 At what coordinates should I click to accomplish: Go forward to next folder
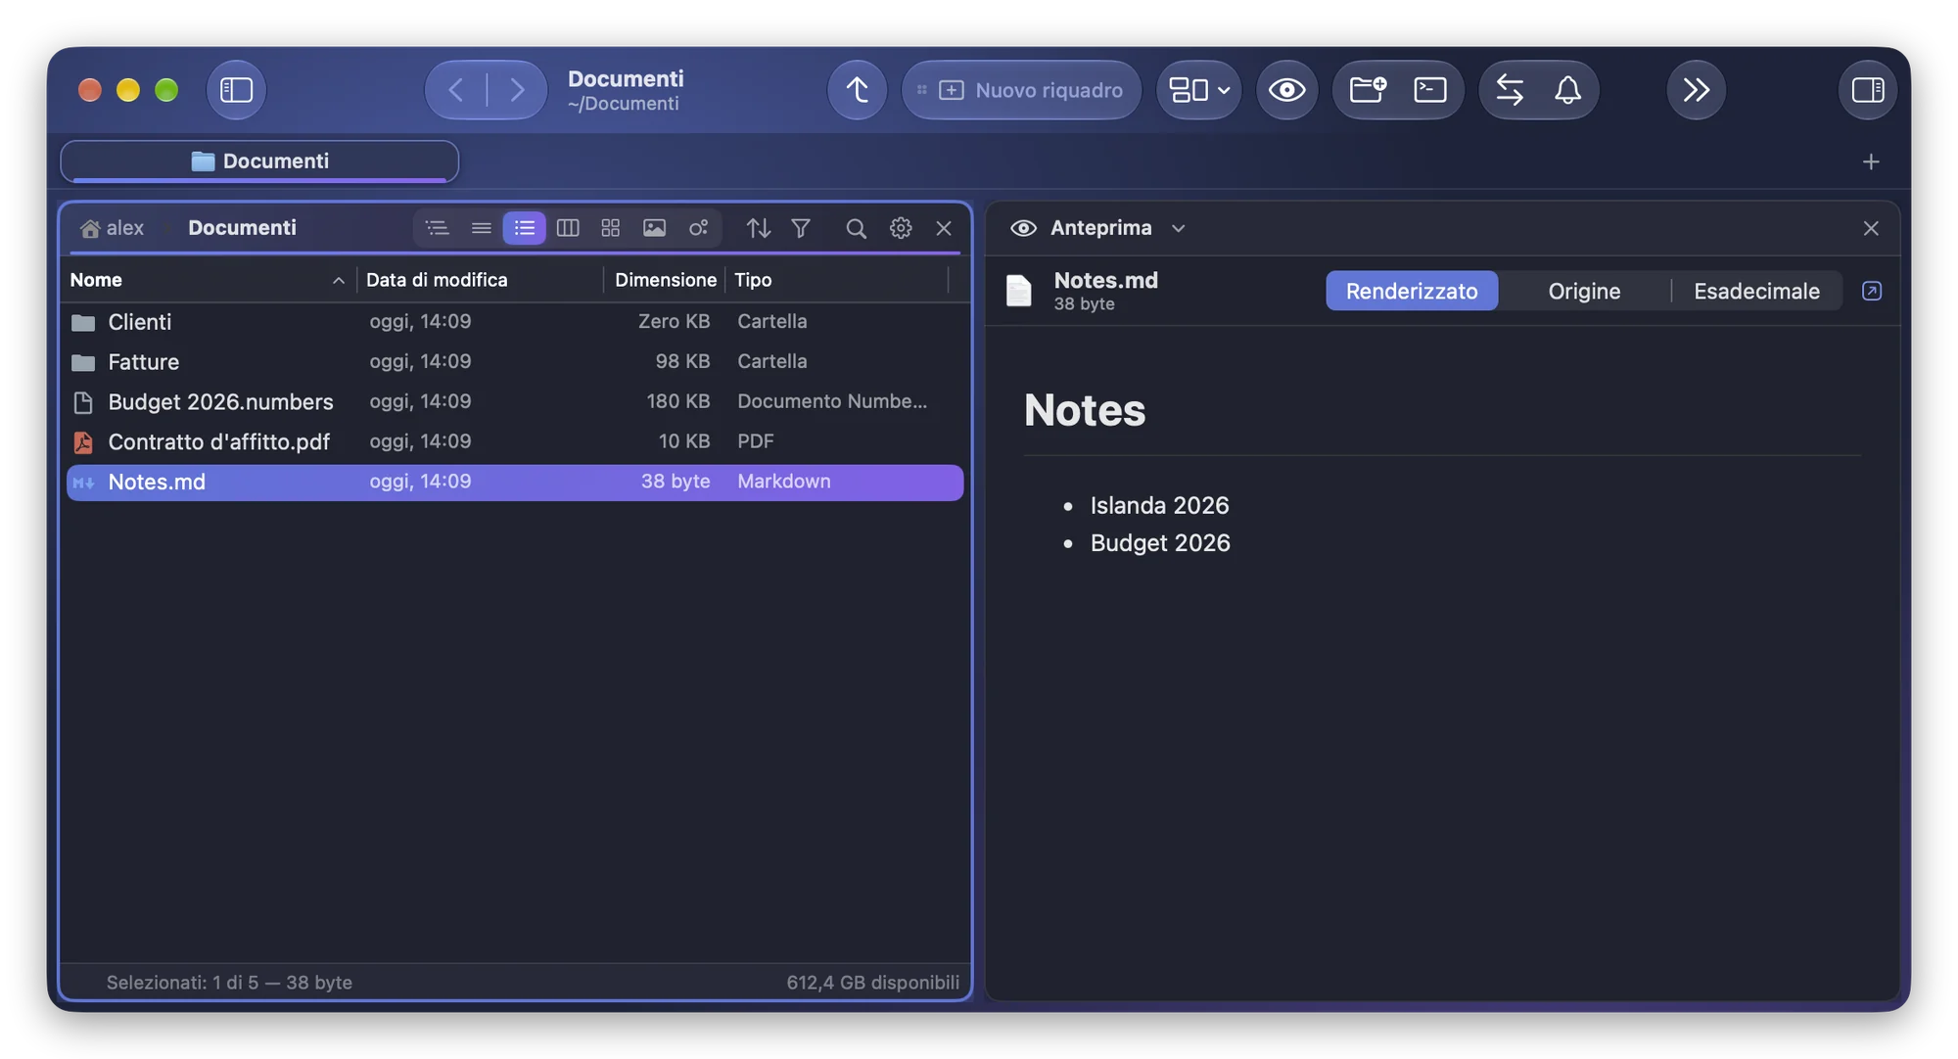pos(517,90)
